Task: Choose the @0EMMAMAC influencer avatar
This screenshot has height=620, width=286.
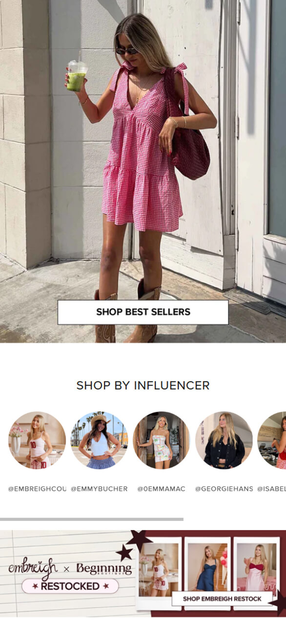Action: [161, 440]
